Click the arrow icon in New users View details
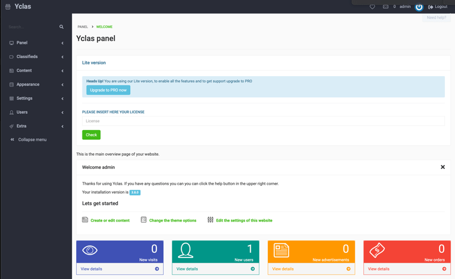 (253, 269)
